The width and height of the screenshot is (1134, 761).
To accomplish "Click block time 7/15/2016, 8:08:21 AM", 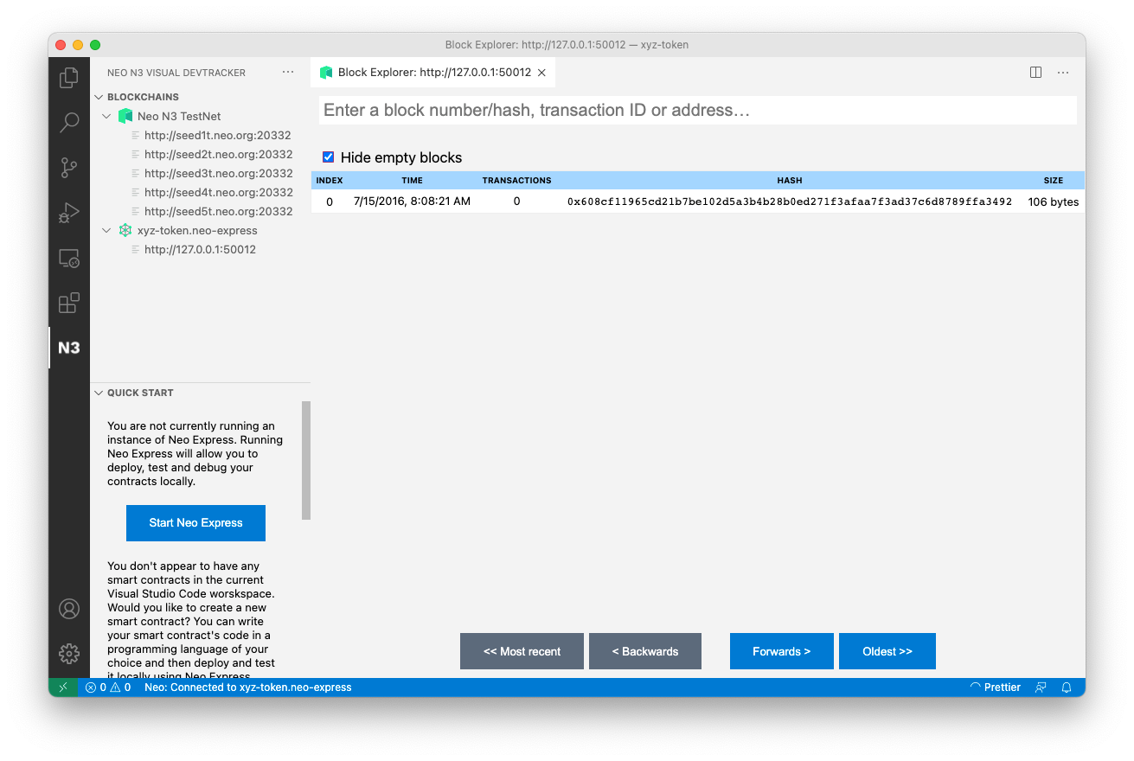I will tap(413, 201).
